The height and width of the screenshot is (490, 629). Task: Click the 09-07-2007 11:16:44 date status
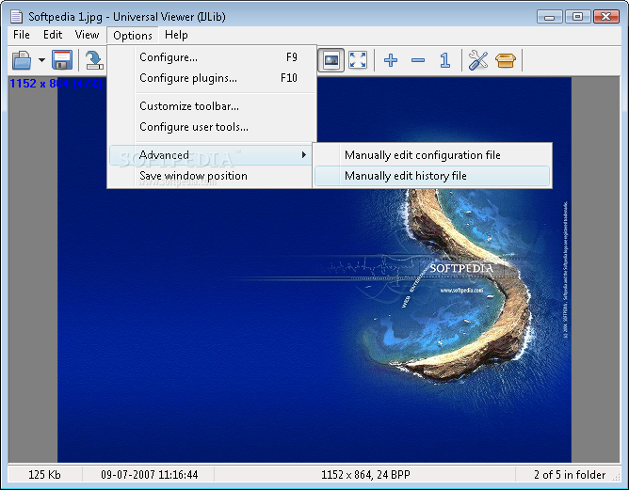(149, 475)
